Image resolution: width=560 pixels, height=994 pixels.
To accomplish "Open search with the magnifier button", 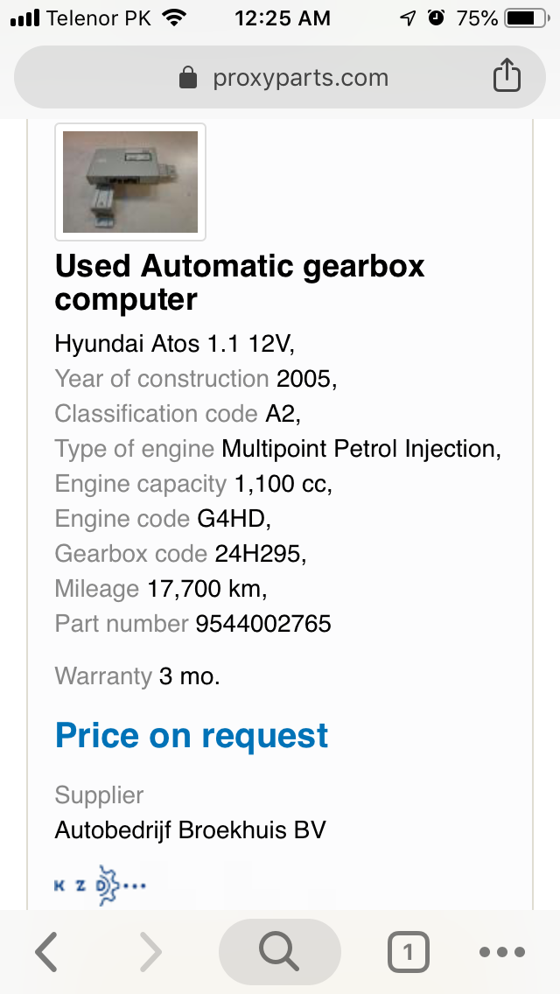I will click(x=280, y=951).
